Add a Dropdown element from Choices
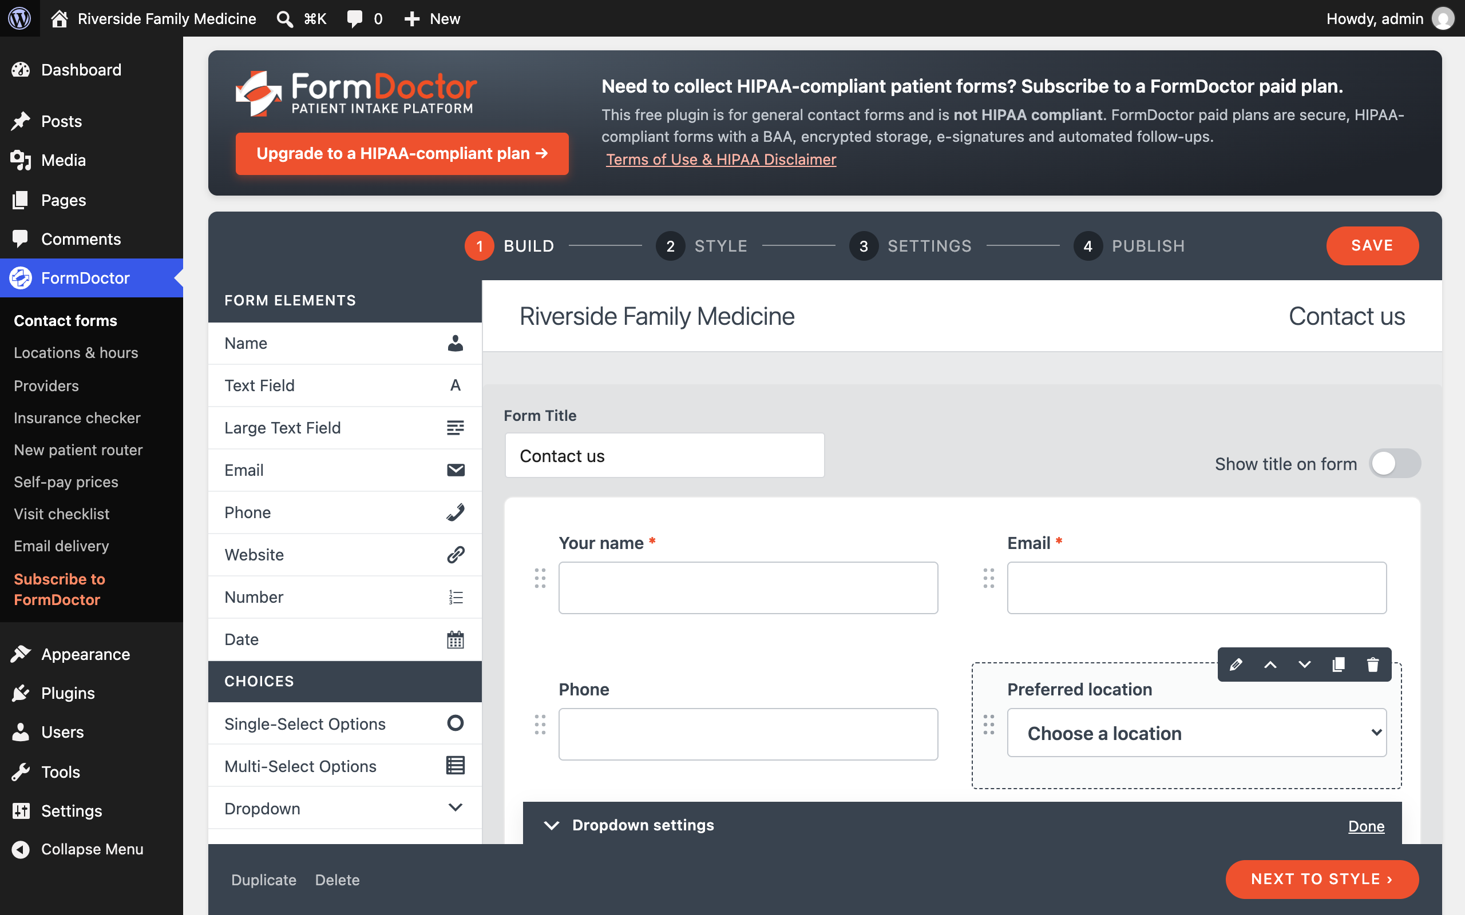1465x915 pixels. pos(345,809)
